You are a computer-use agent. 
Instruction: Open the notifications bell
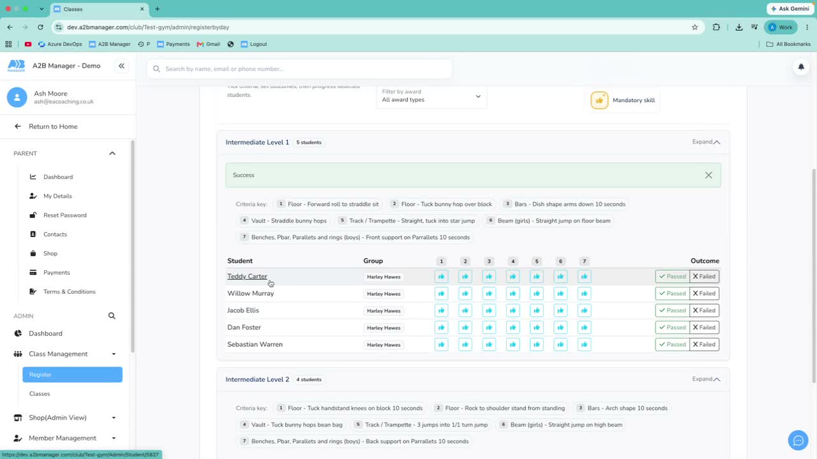(801, 67)
